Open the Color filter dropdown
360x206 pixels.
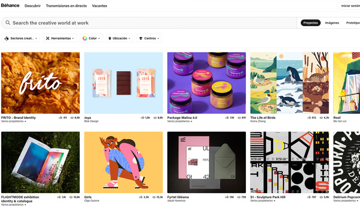91,38
